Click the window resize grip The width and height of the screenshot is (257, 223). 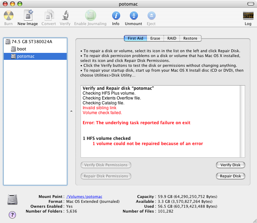[x=255, y=221]
